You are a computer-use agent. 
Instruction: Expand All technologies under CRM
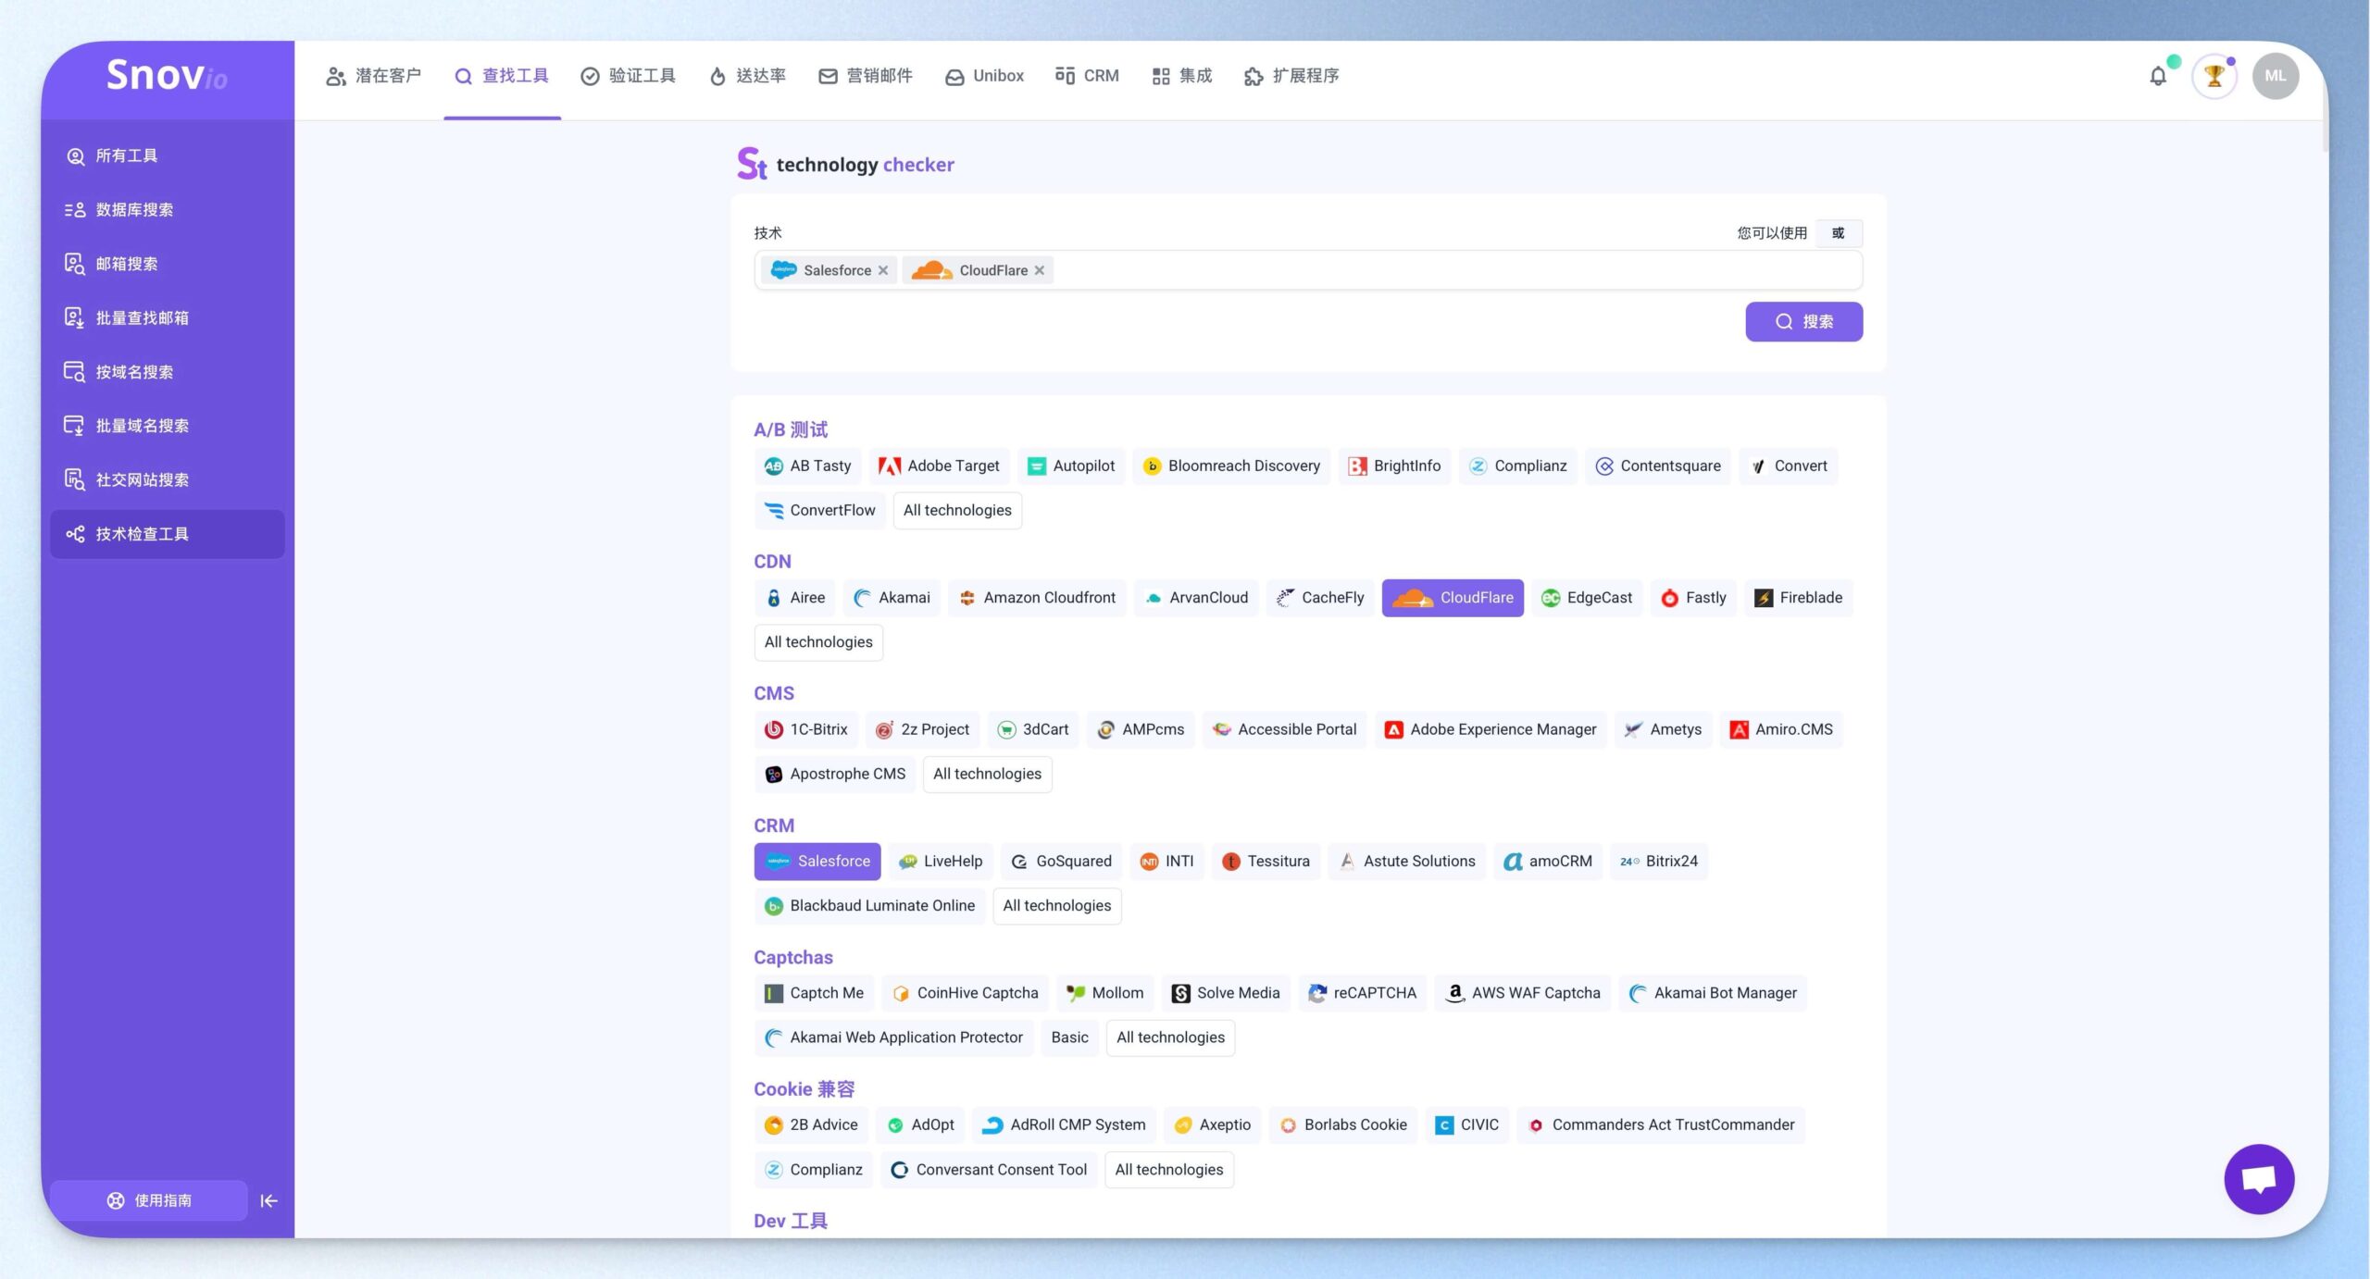tap(1056, 905)
